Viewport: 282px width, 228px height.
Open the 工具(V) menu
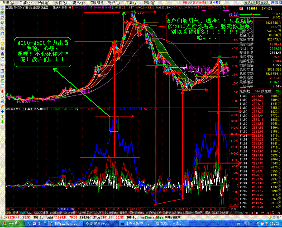(x=131, y=3)
